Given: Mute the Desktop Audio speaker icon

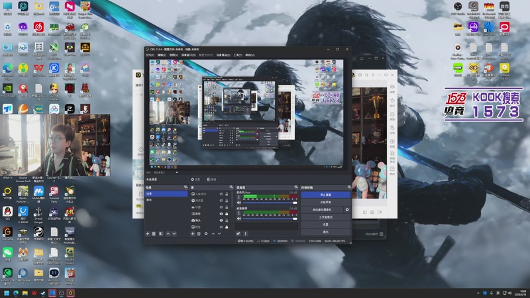Looking at the screenshot, I should (239, 219).
